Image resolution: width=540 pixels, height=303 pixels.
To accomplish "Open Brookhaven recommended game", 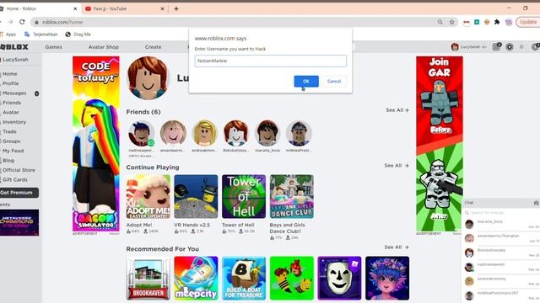I will pos(148,279).
